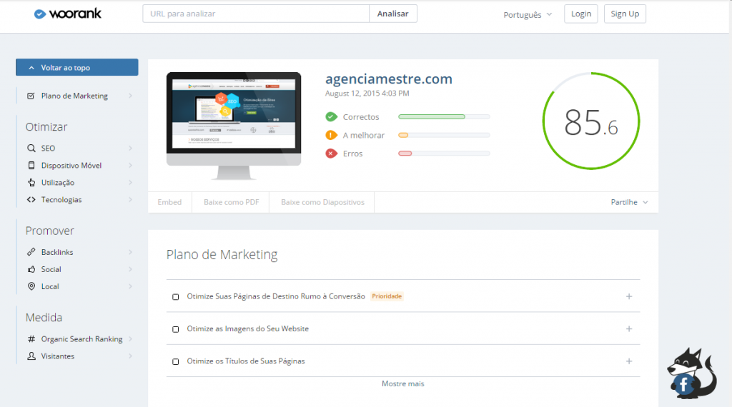This screenshot has height=407, width=732.
Task: Click the Tecnologias code brackets icon
Action: coord(31,200)
